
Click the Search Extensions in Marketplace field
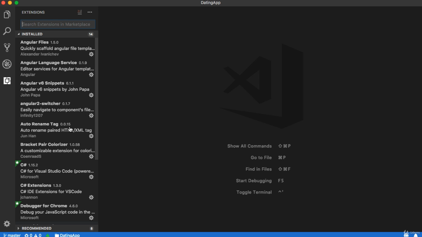pyautogui.click(x=58, y=24)
